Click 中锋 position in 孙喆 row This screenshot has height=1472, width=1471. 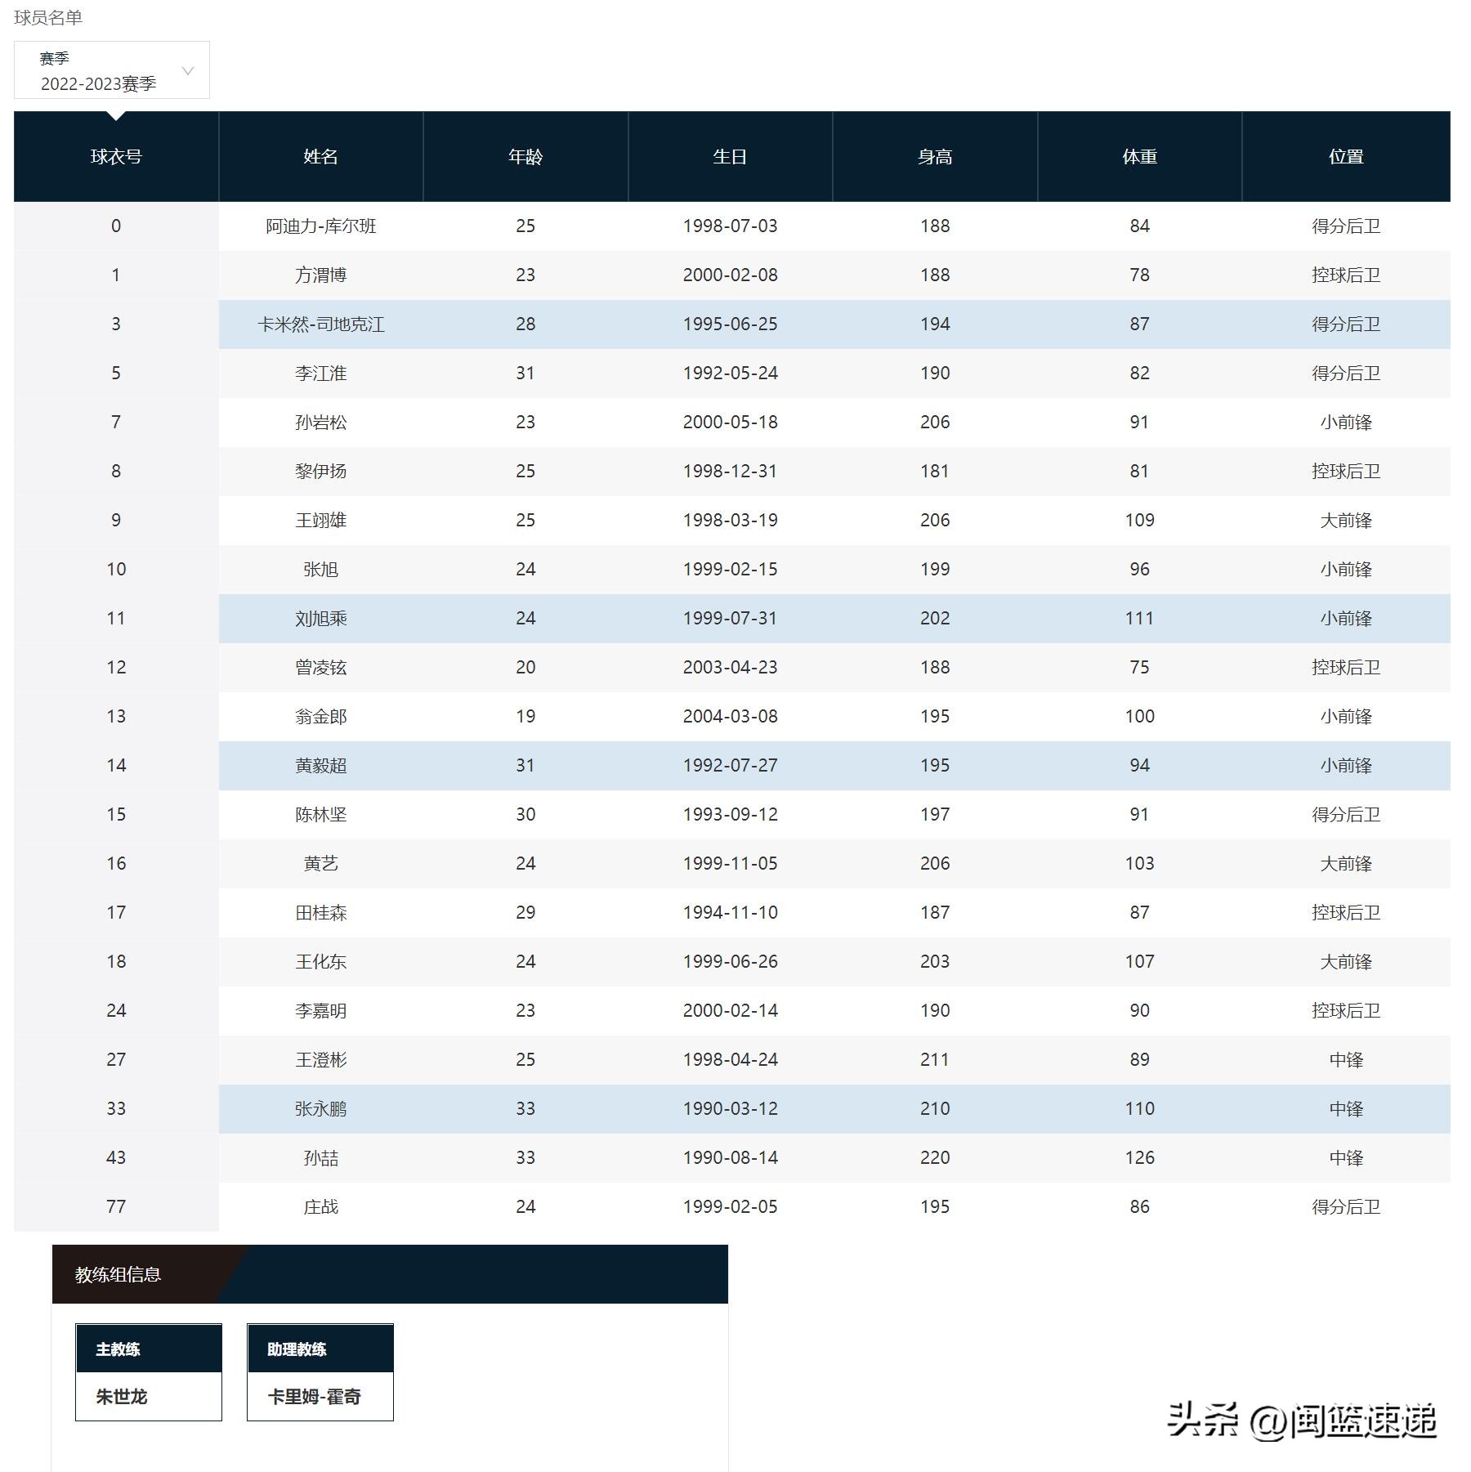pyautogui.click(x=1346, y=1158)
